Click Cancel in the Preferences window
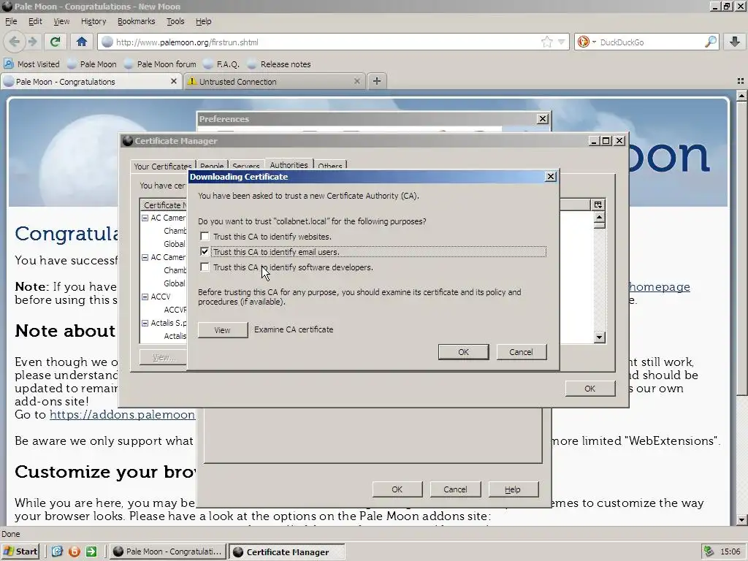 (455, 489)
